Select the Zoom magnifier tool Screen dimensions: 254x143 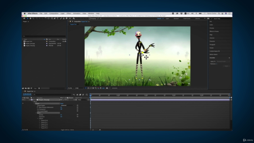pyautogui.click(x=33, y=19)
